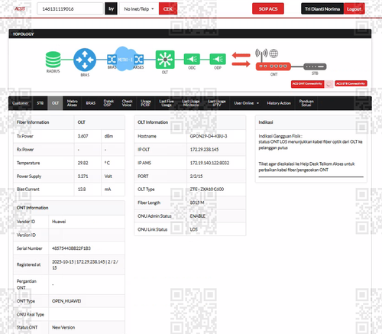Click the ACS STB Connectivity button
The width and height of the screenshot is (382, 334).
(x=351, y=83)
